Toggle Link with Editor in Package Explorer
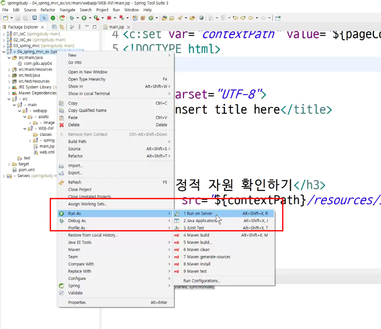Screen dimensions: 381x329 [62, 27]
